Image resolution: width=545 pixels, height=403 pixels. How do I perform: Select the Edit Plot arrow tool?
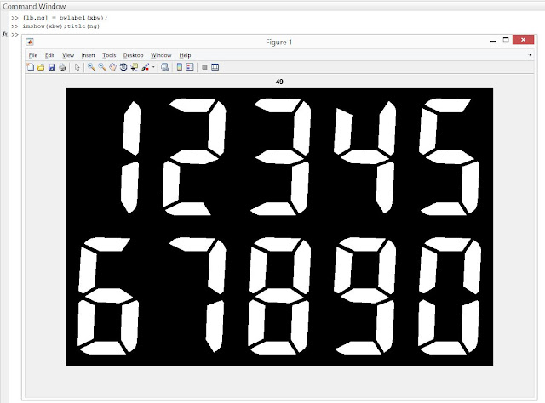coord(77,67)
